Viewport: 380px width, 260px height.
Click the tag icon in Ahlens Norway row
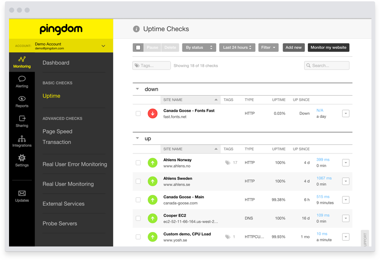(x=227, y=162)
